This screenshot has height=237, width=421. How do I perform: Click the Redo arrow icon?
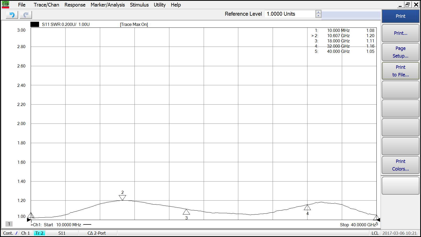(26, 15)
